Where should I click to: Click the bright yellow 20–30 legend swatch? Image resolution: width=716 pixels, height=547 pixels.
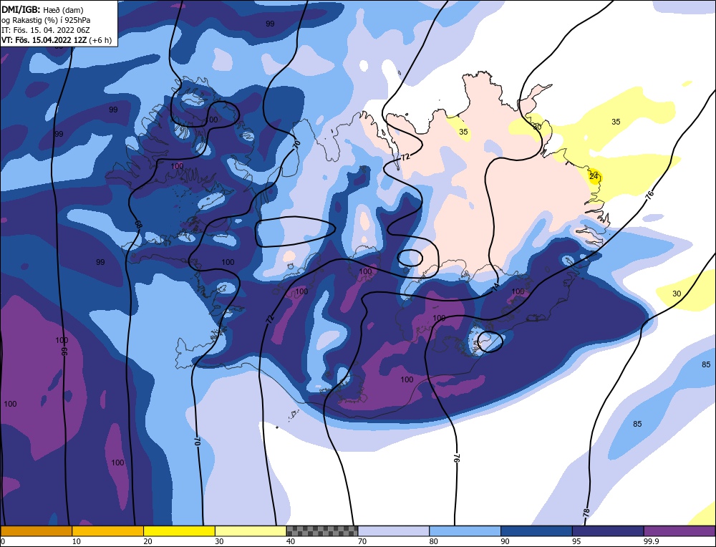179,531
